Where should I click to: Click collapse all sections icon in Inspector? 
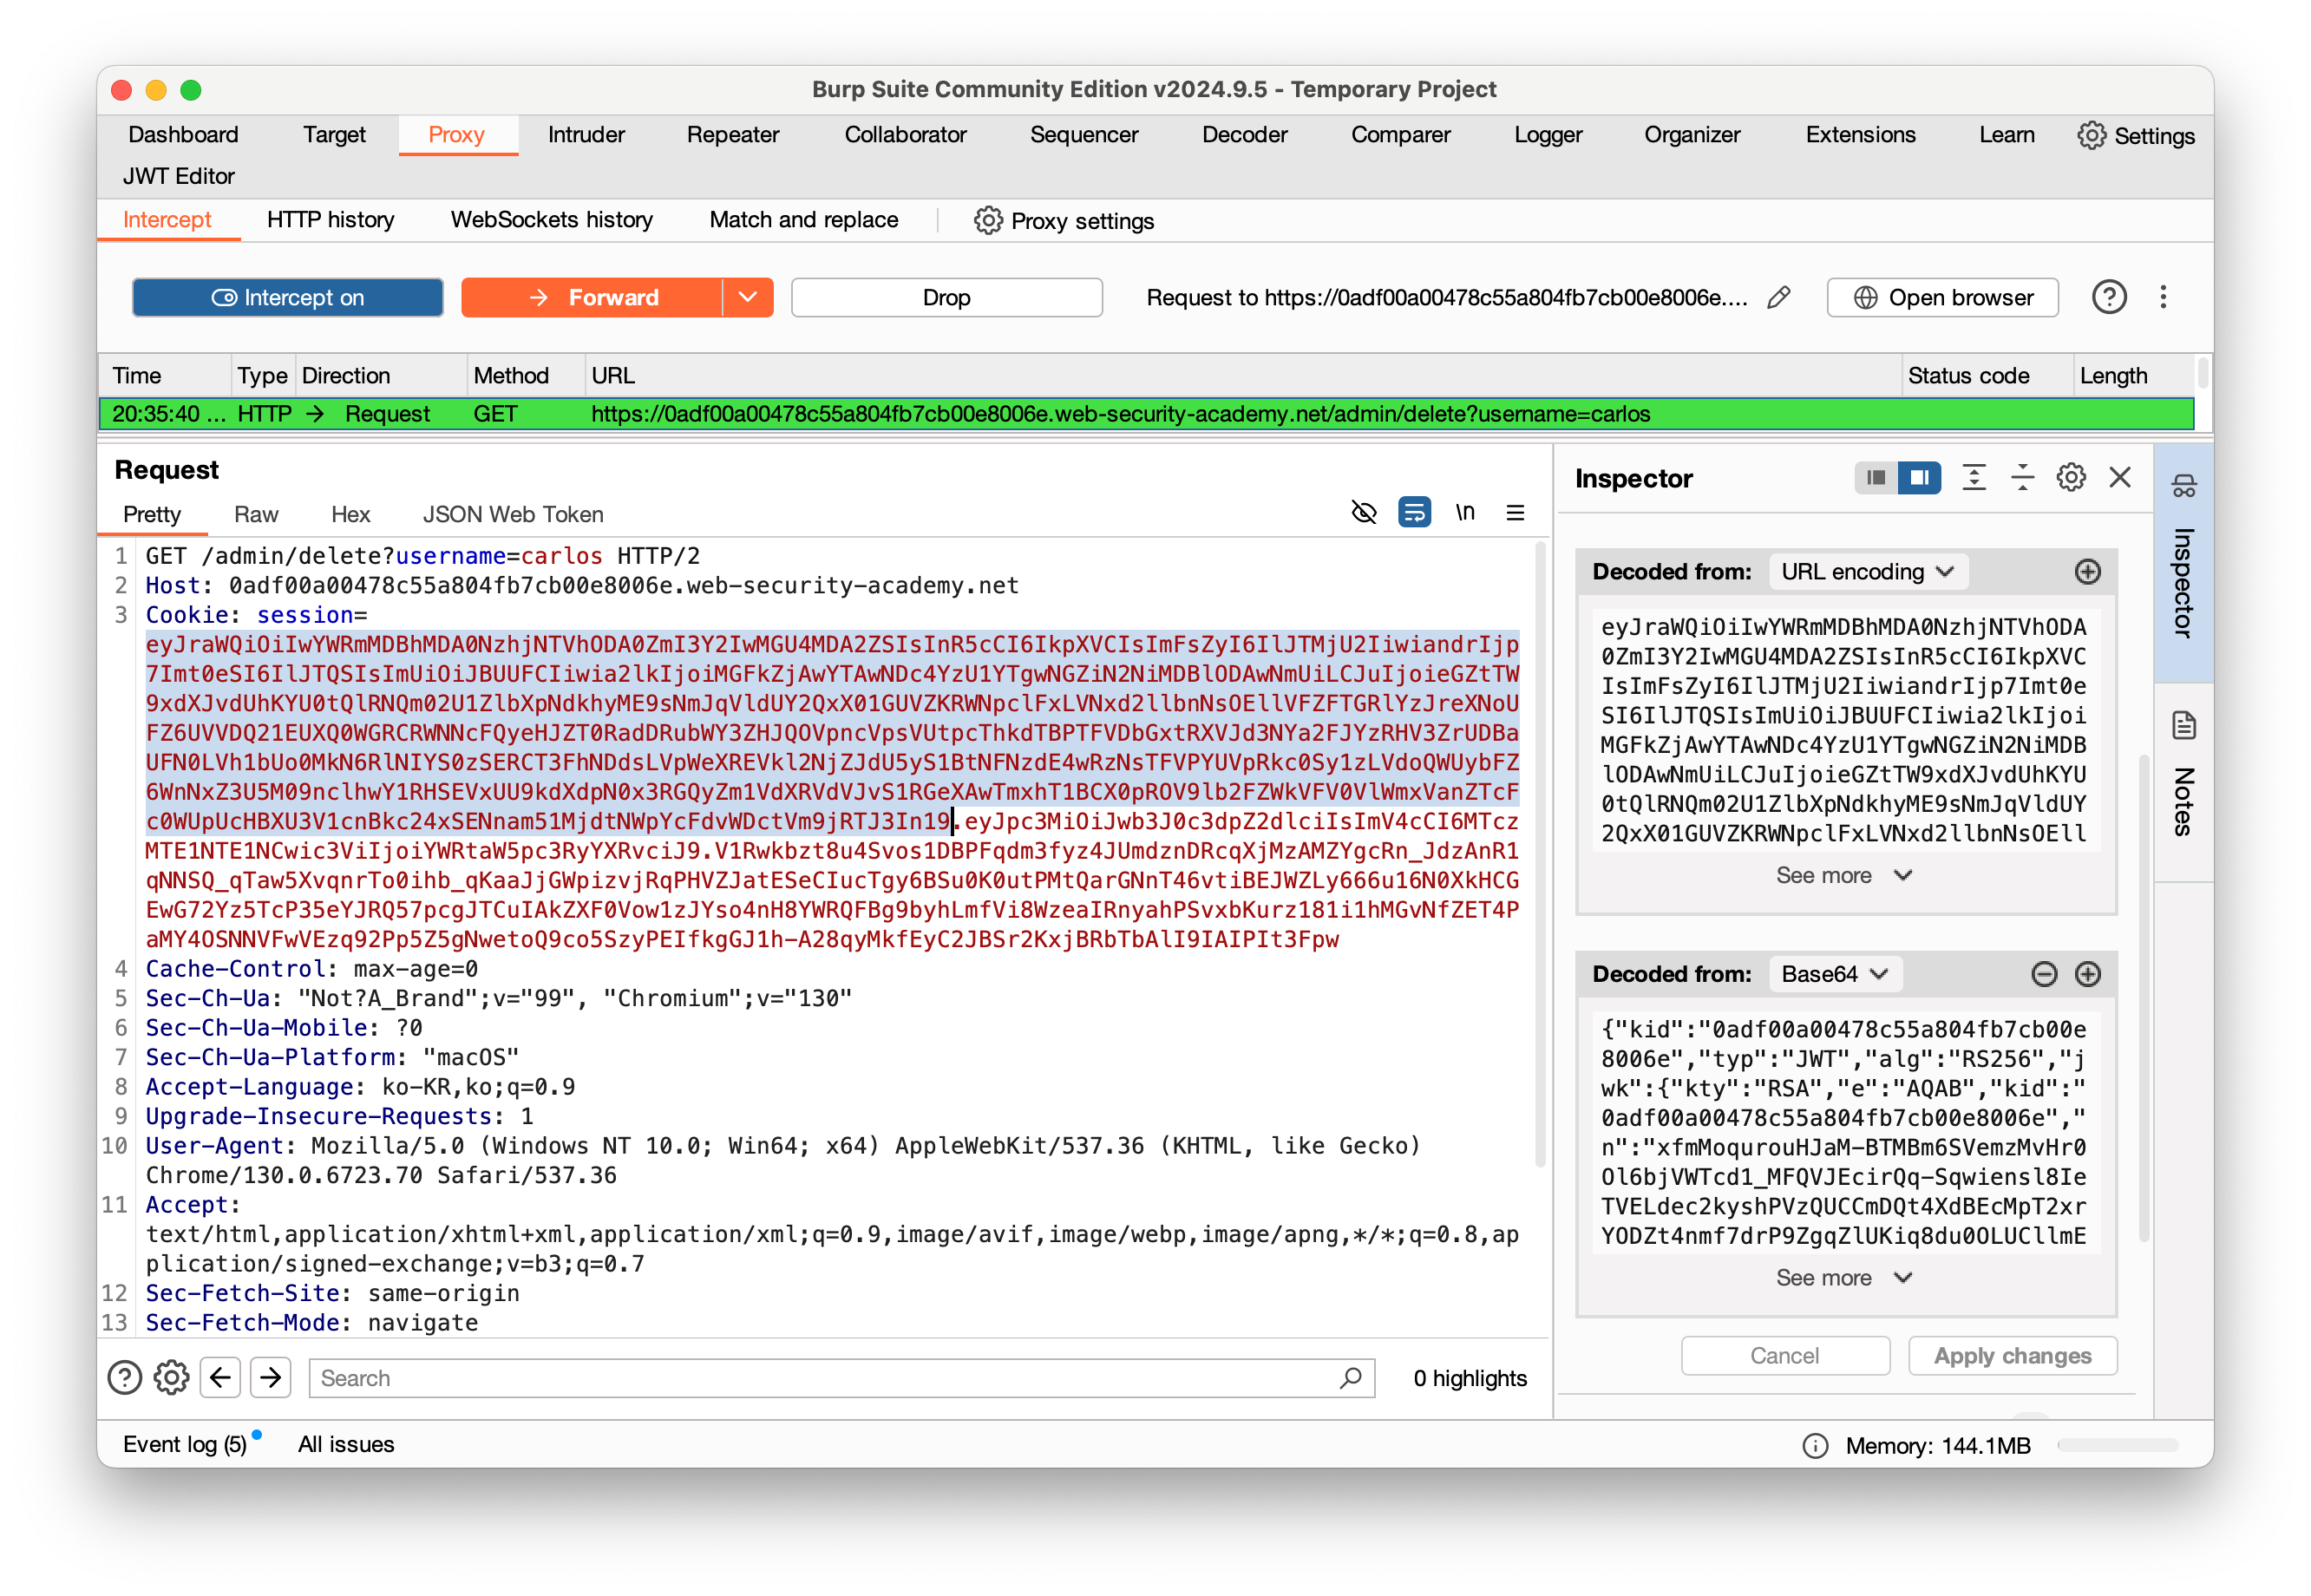2022,478
